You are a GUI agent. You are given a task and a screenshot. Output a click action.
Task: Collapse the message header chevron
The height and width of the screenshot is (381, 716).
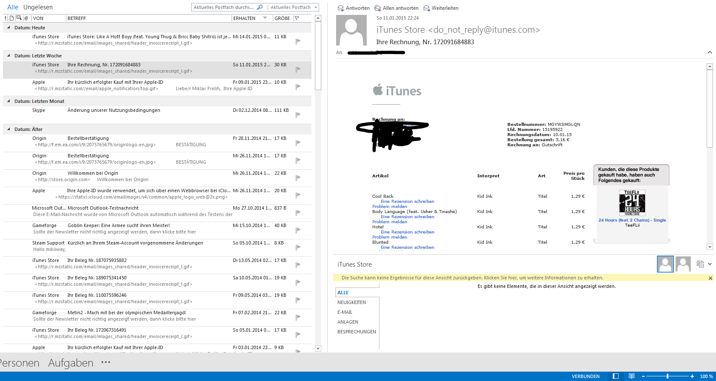710,52
